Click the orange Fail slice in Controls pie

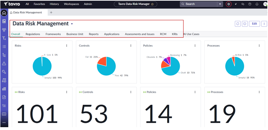click(x=103, y=61)
